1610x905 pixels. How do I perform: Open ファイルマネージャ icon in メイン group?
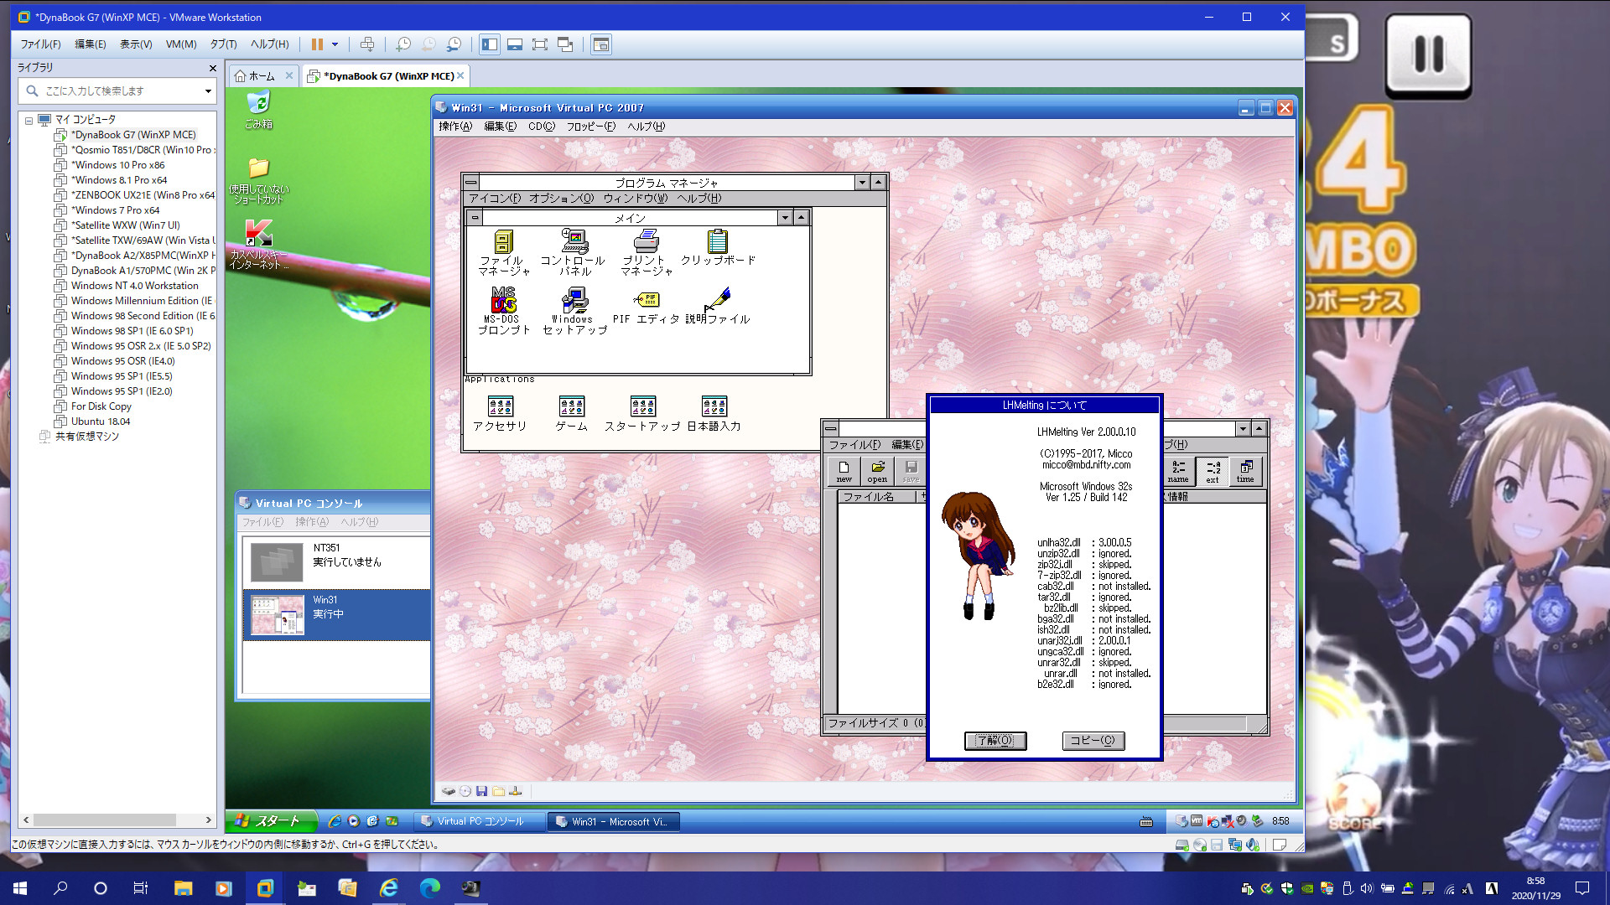point(503,252)
